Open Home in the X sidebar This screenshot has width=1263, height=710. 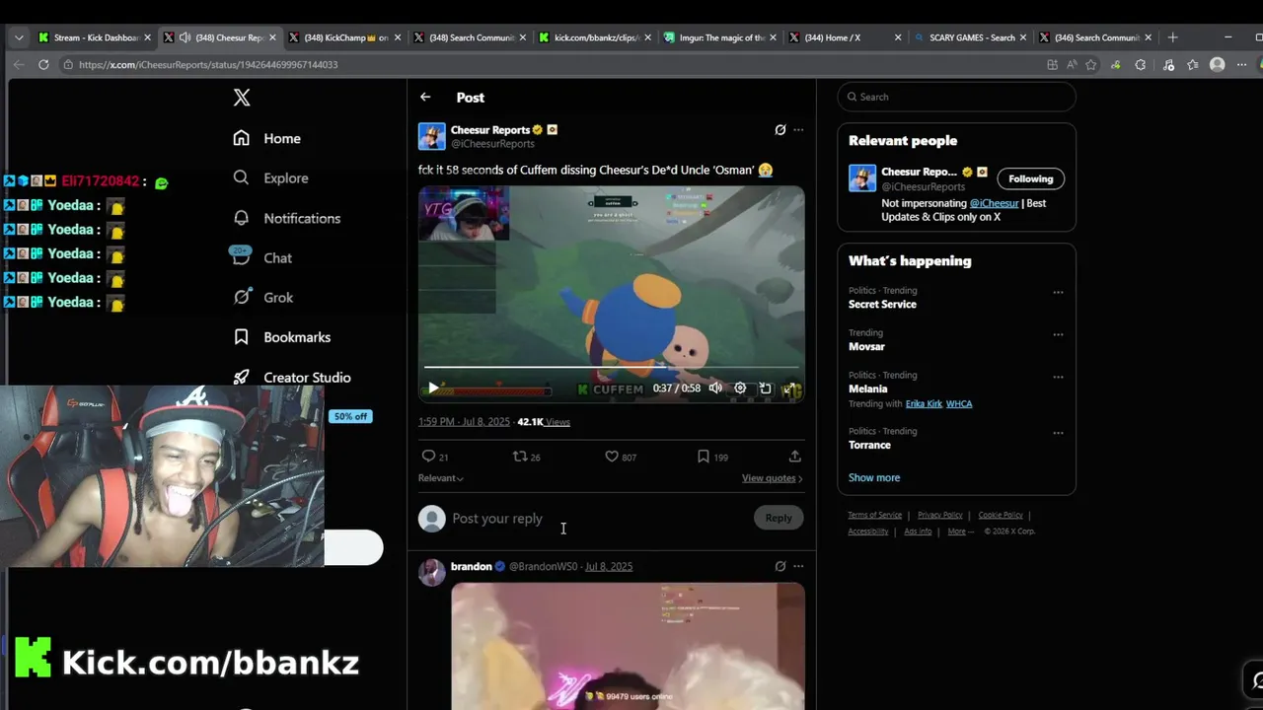click(x=266, y=138)
